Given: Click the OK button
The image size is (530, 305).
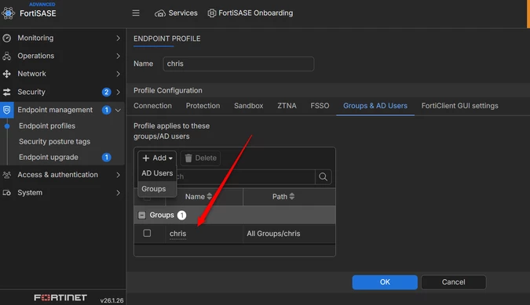Looking at the screenshot, I should coord(385,282).
